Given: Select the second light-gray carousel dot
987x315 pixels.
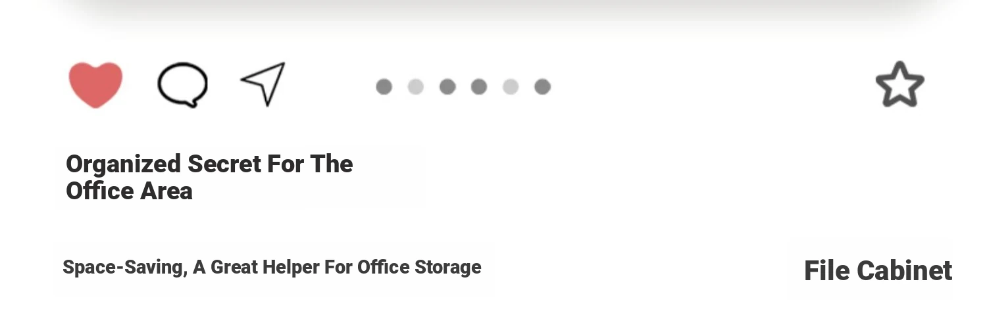Looking at the screenshot, I should (x=415, y=87).
